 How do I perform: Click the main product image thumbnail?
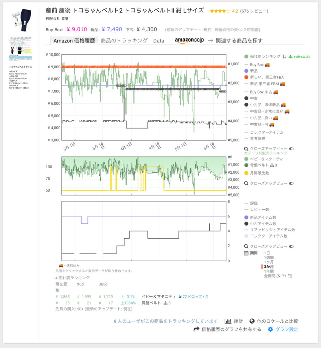pos(22,20)
